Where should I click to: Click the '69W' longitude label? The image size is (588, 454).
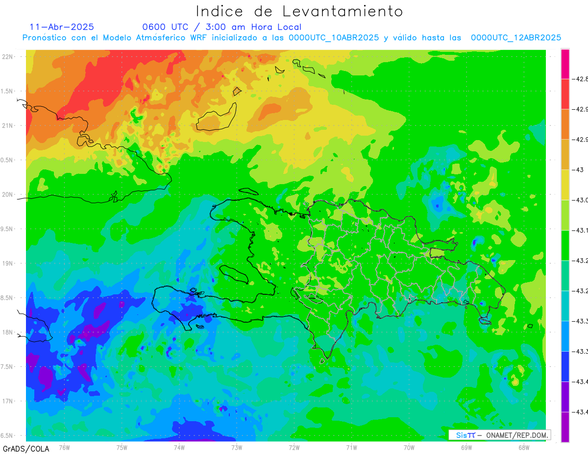tap(466, 448)
